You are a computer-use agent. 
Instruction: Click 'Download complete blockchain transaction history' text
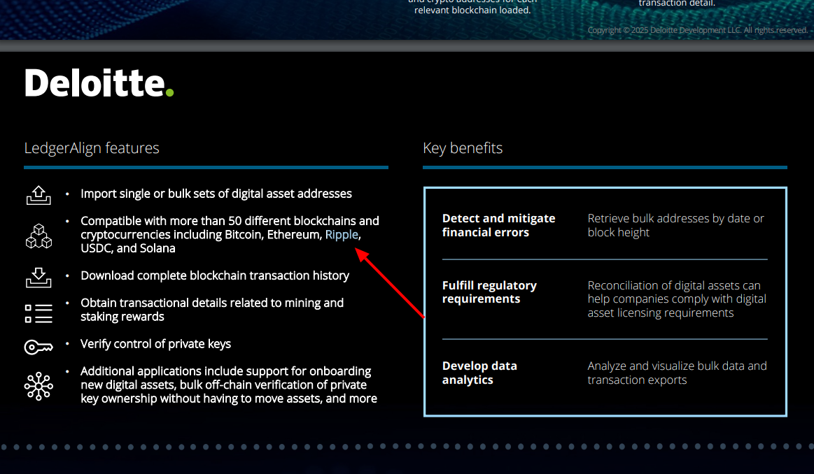(x=215, y=275)
